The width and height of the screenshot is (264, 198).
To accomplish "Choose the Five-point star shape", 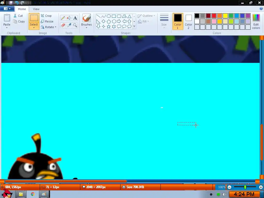I will point(109,27).
